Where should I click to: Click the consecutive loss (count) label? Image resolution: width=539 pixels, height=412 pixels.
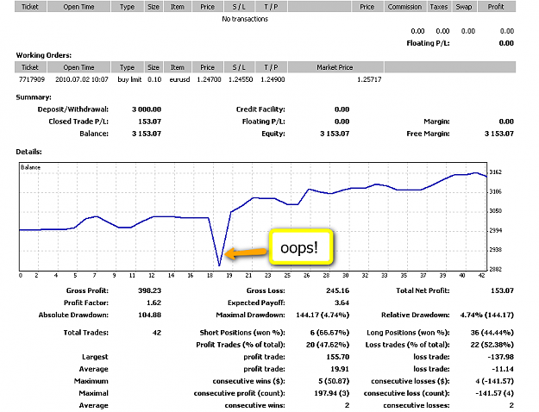[x=407, y=393]
